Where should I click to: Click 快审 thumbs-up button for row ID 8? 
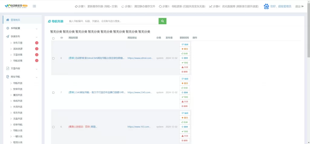(185, 54)
